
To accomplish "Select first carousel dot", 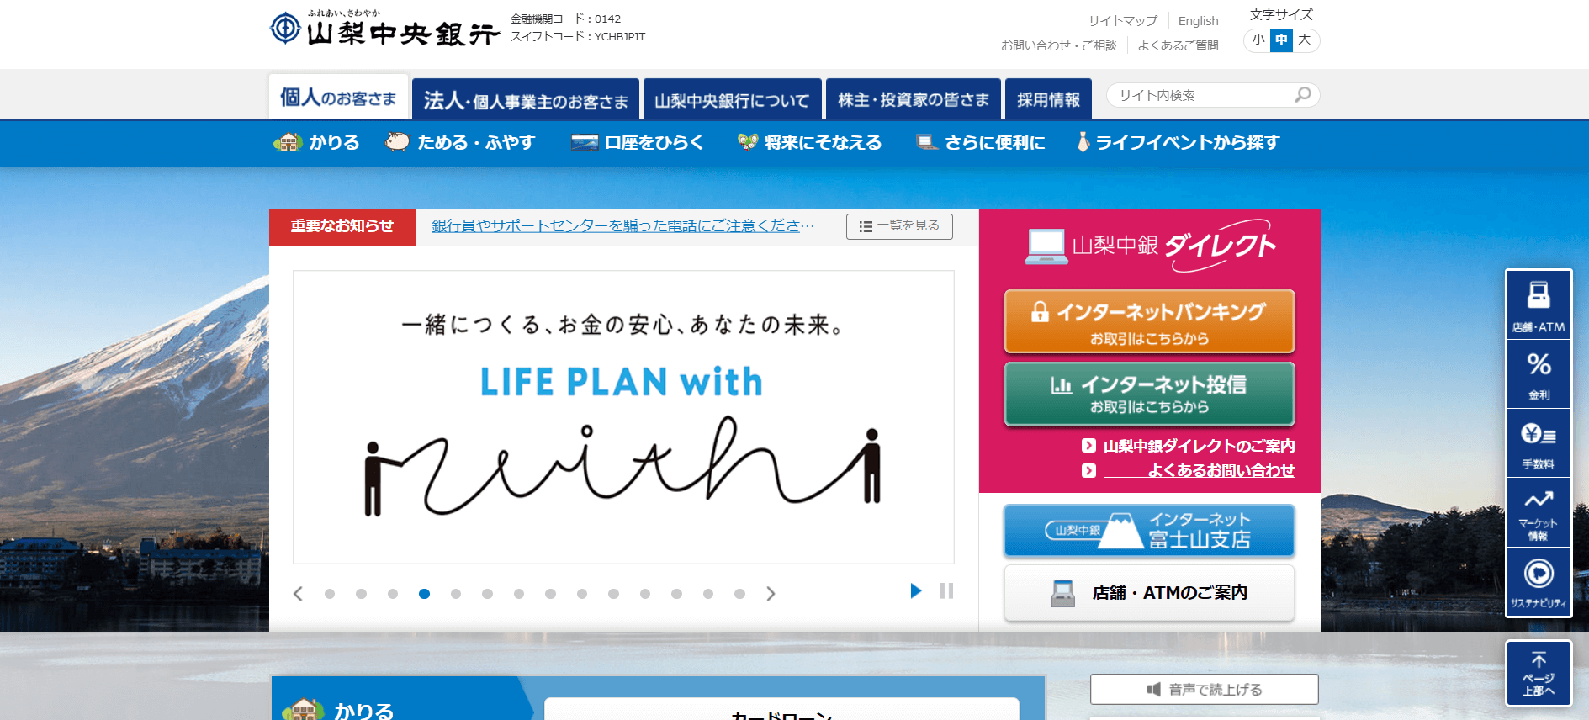I will (330, 594).
